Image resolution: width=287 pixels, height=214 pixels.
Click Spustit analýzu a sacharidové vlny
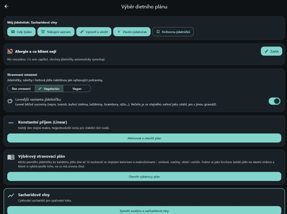[x=144, y=211]
